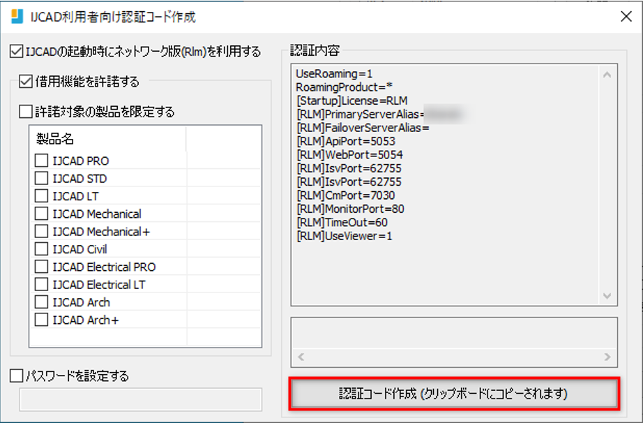Click the [RLM]TimeOut=60 line
The width and height of the screenshot is (643, 423).
342,223
